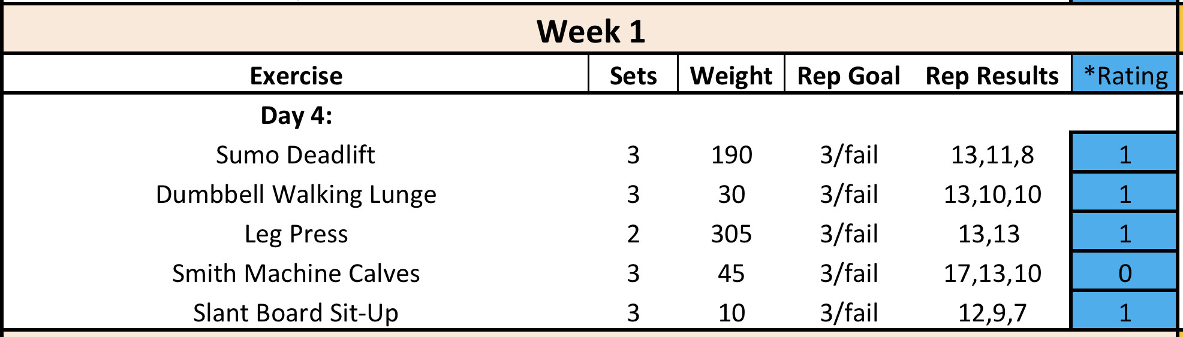Viewport: 1183px width, 337px height.
Task: Click the Sumo Deadlift rating cell
Action: pos(1125,155)
